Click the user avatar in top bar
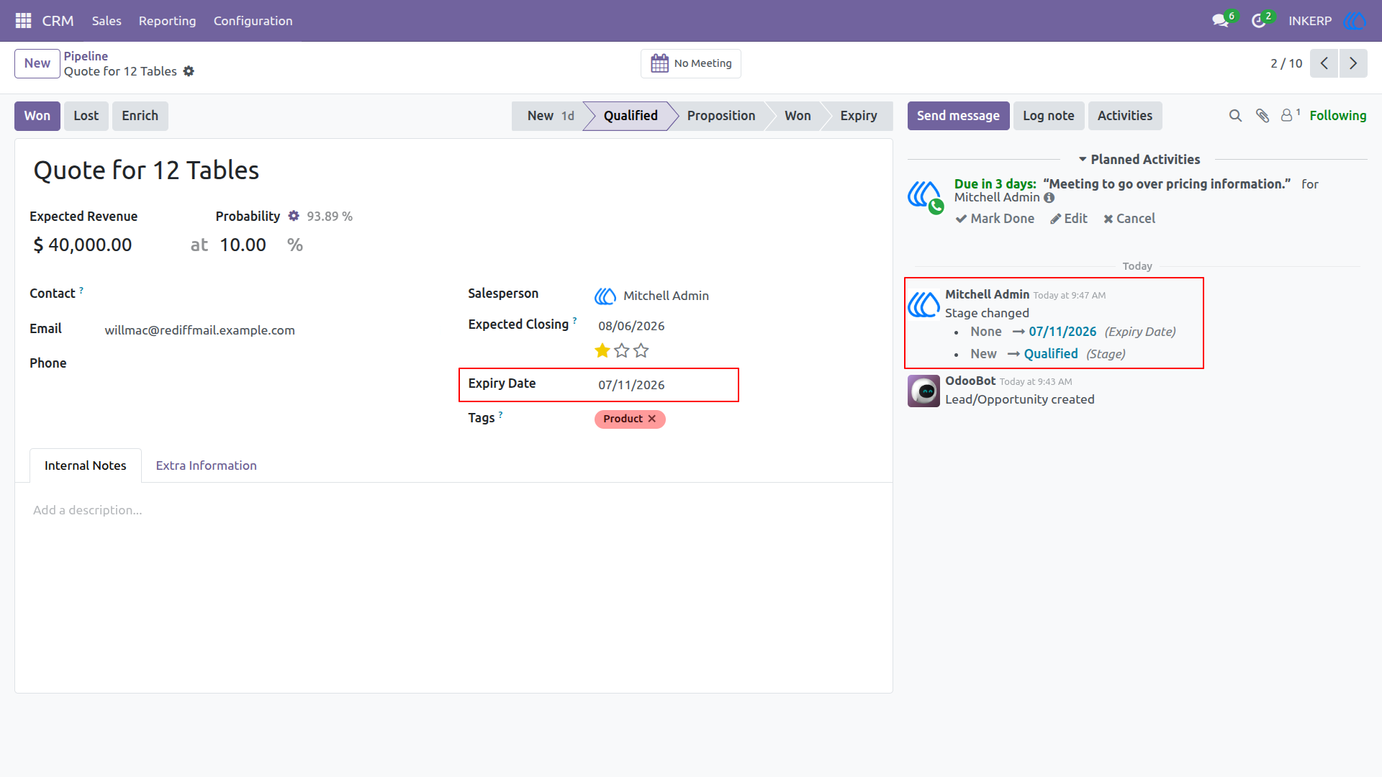This screenshot has width=1382, height=777. 1355,21
